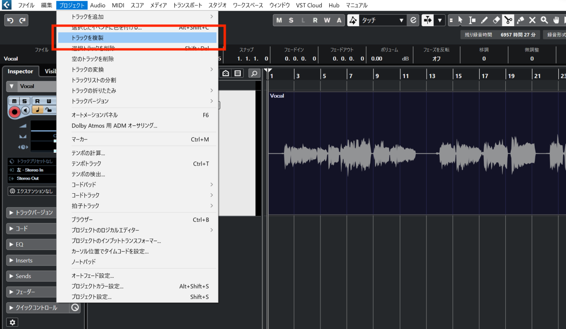Switch to the Inspector tab
The height and width of the screenshot is (329, 566).
coord(20,71)
